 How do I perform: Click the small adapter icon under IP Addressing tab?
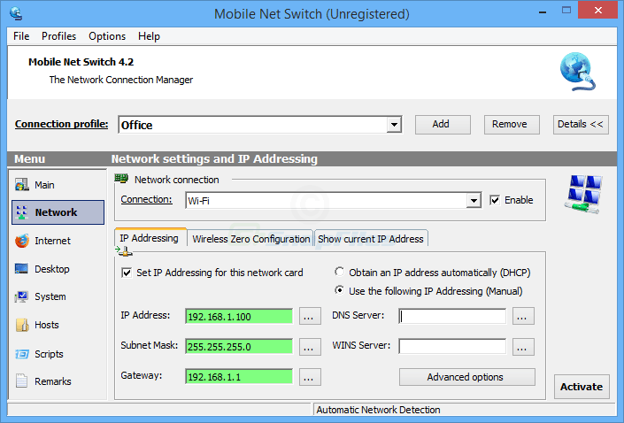point(124,250)
